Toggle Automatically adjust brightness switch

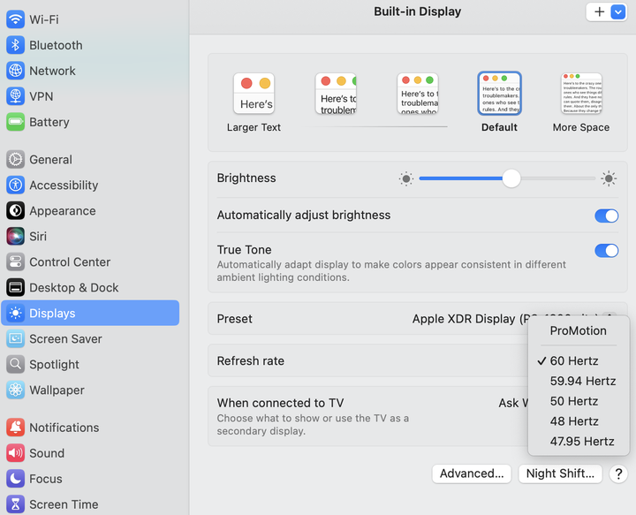pos(606,216)
